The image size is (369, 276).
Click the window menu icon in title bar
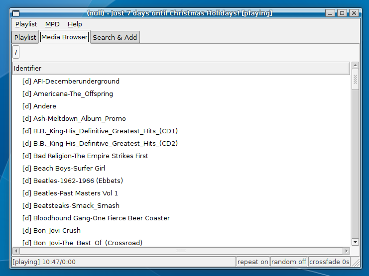pos(16,13)
